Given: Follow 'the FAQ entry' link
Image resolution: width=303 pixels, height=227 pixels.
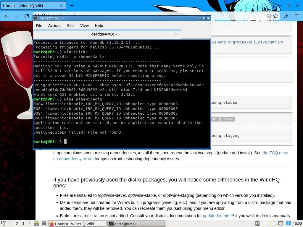Looking at the screenshot, I should click(x=275, y=153).
